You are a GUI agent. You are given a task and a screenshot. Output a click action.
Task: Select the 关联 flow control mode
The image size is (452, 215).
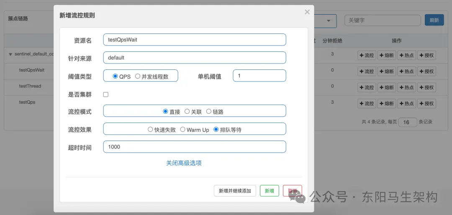click(187, 112)
